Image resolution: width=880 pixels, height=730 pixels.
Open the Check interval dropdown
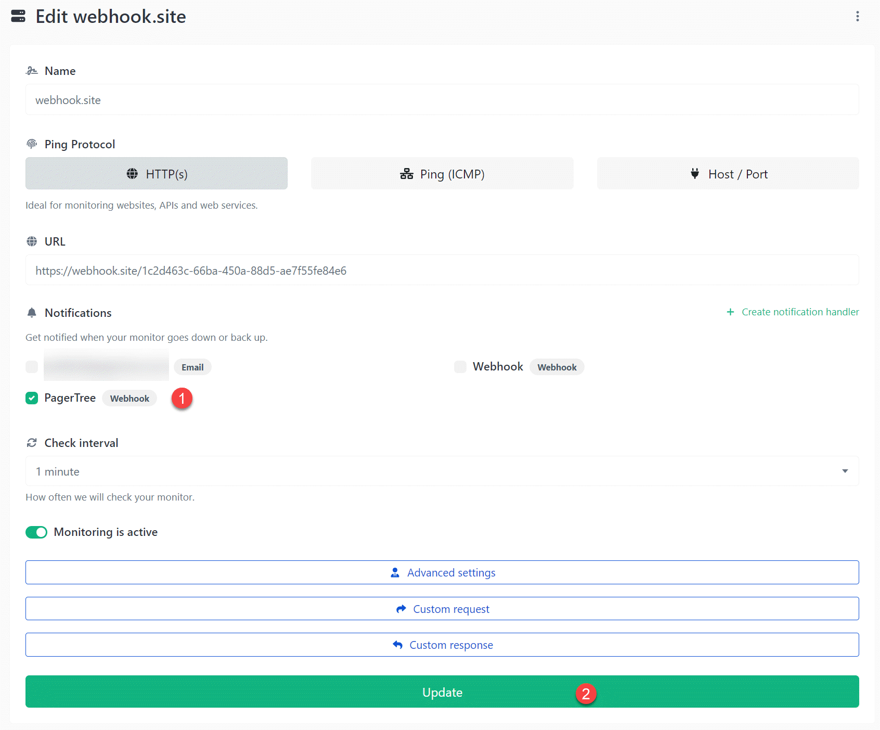(x=442, y=471)
